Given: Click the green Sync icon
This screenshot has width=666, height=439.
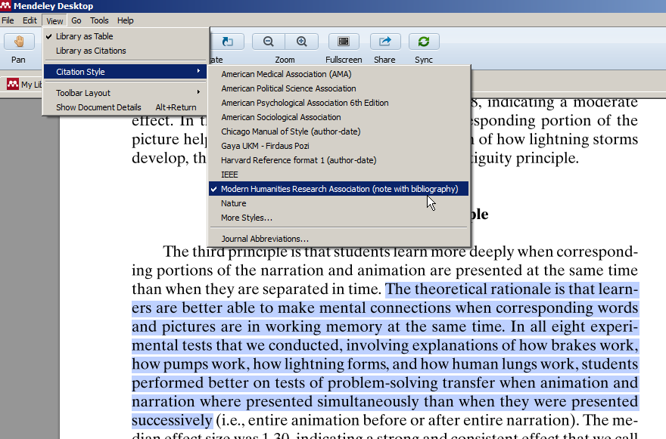Looking at the screenshot, I should (424, 42).
